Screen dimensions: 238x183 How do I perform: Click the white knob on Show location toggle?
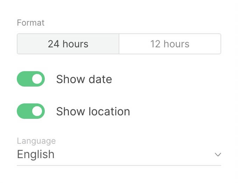[x=37, y=111]
